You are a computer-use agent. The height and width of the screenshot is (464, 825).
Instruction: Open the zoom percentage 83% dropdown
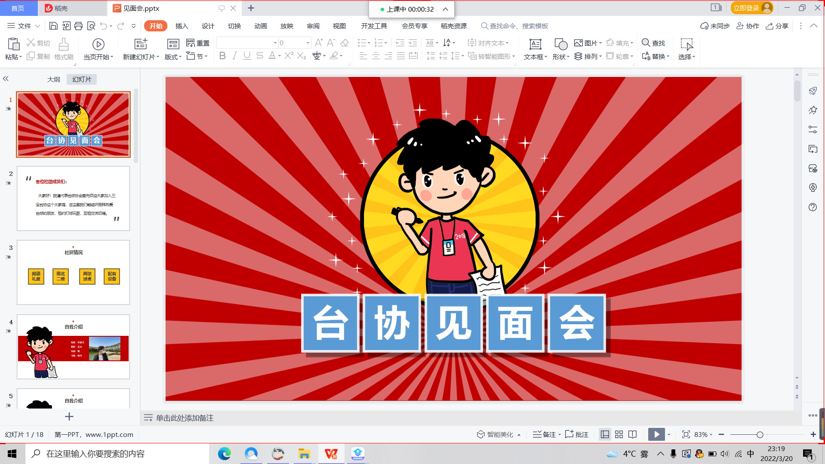(x=703, y=434)
